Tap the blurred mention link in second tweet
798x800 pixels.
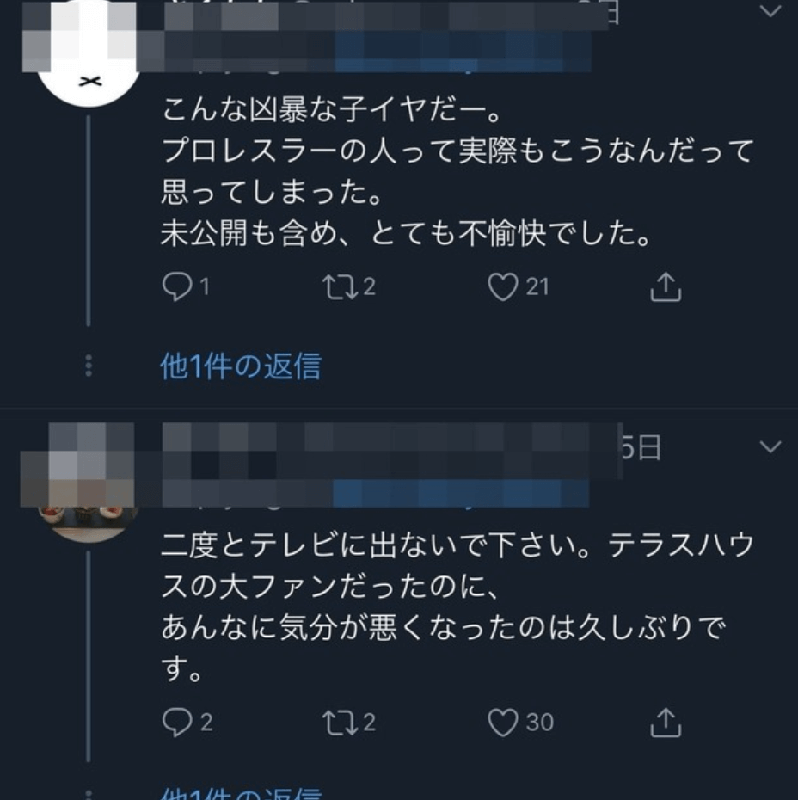pos(460,493)
